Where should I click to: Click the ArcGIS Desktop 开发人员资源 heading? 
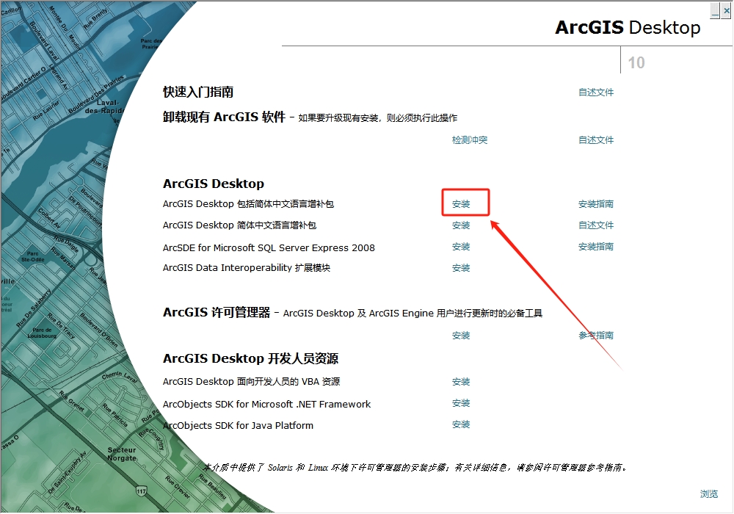(x=250, y=358)
